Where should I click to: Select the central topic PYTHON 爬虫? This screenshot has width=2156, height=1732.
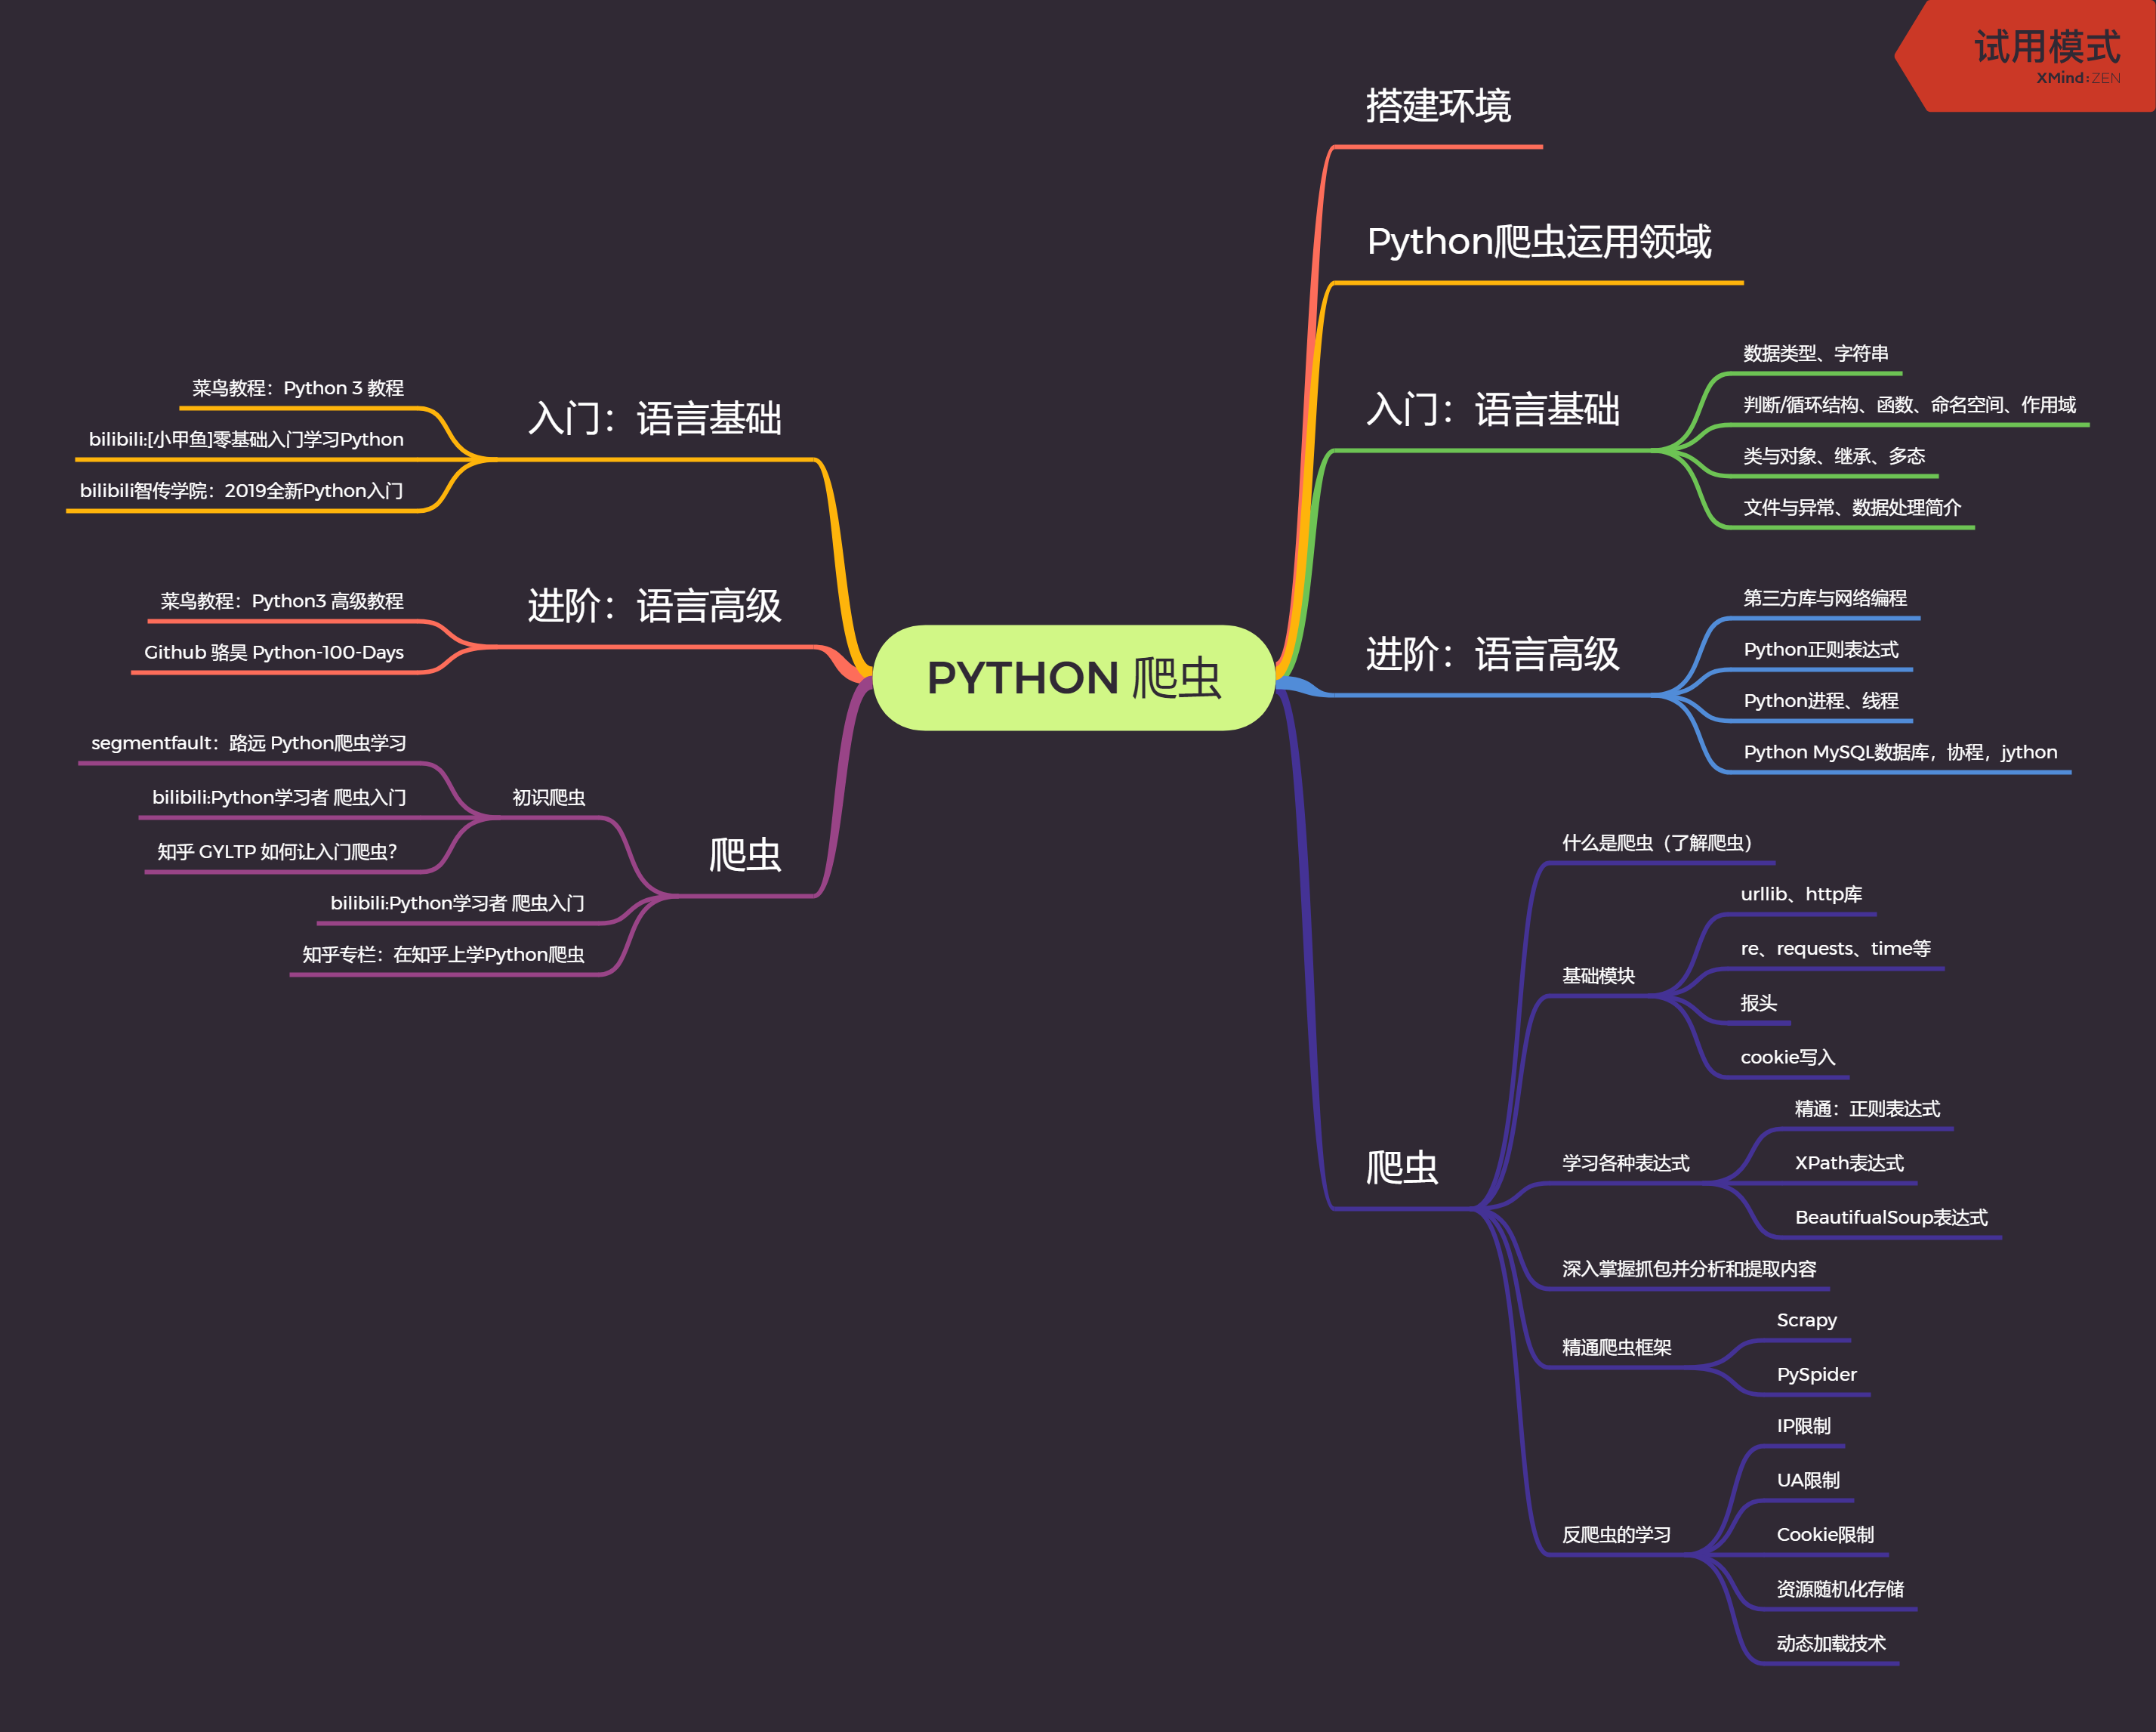tap(1073, 678)
